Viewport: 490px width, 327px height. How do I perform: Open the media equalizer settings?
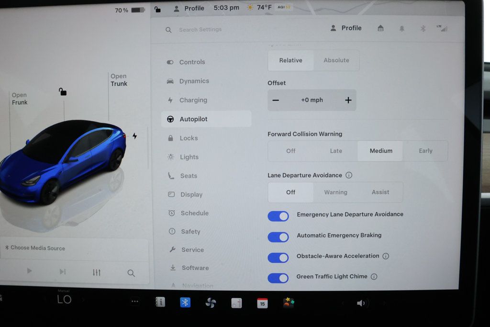pos(97,272)
